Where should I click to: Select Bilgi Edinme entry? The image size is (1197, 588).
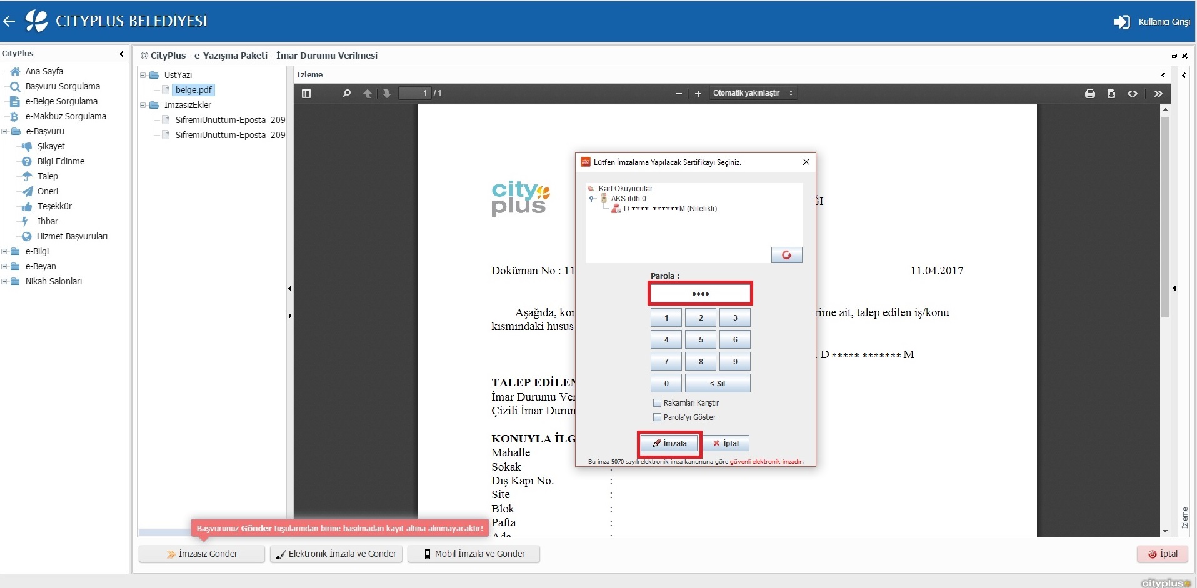tap(61, 161)
